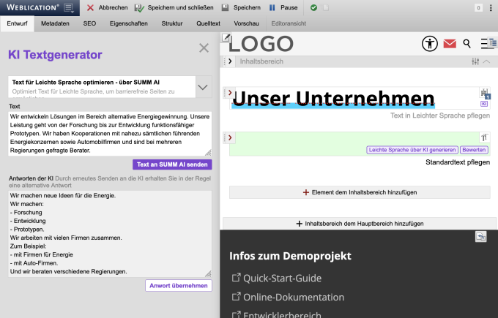This screenshot has height=318, width=498.
Task: Click the pencil edit icon beside LOGO
Action: [x=226, y=37]
